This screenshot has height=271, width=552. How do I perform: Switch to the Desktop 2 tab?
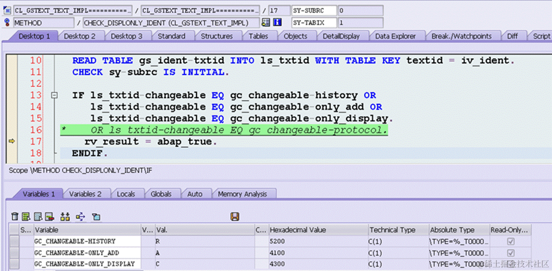point(80,36)
